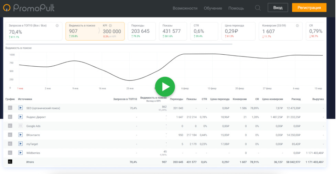Image resolution: width=336 pixels, height=174 pixels.
Task: Open settings gear on Запросов в ТОП10 card
Action: (x=57, y=25)
